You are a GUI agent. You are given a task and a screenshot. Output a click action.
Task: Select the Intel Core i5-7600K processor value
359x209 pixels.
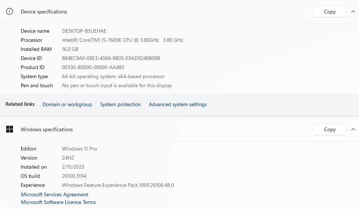pos(122,40)
